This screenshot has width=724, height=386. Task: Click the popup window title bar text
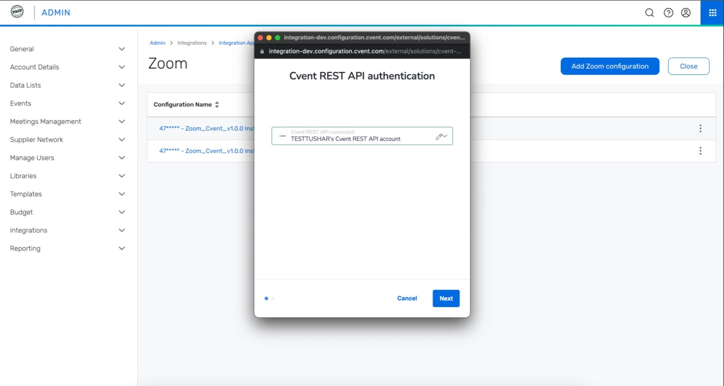(x=374, y=38)
